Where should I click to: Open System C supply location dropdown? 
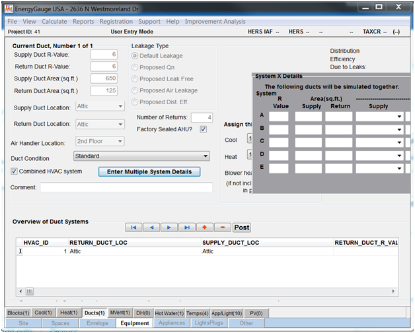click(x=399, y=142)
